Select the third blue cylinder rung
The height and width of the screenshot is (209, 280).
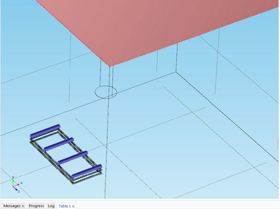73,158
